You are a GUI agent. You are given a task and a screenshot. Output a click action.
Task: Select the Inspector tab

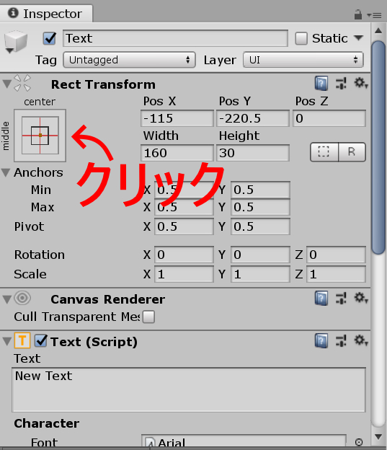(46, 14)
